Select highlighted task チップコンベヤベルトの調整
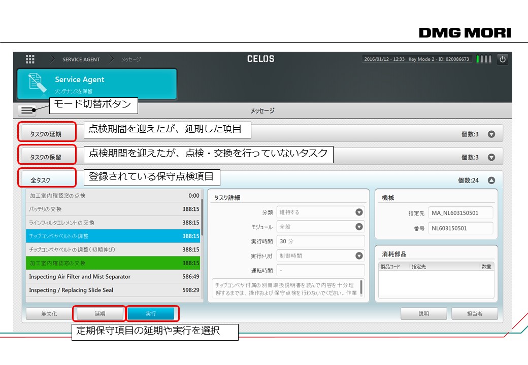The width and height of the screenshot is (528, 365). click(x=113, y=236)
